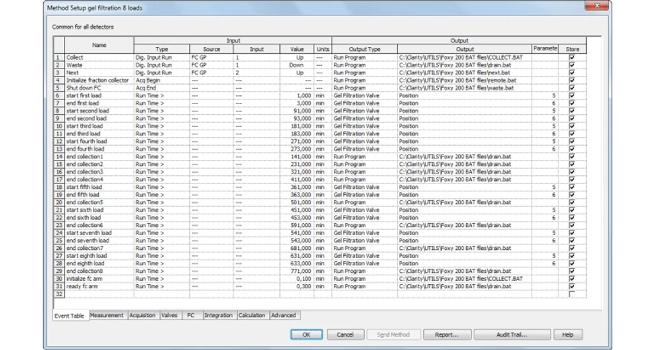The width and height of the screenshot is (646, 350).
Task: Select the 'Collect' name cell
Action: (100, 58)
